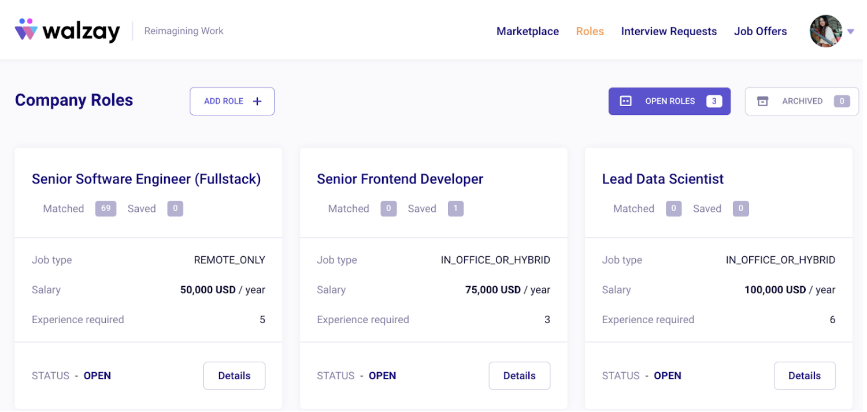The image size is (867, 412).
Task: Click the Open Roles count badge showing 3
Action: pyautogui.click(x=714, y=101)
